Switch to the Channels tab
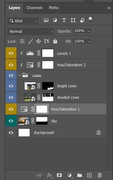The image size is (113, 180). pos(34,8)
